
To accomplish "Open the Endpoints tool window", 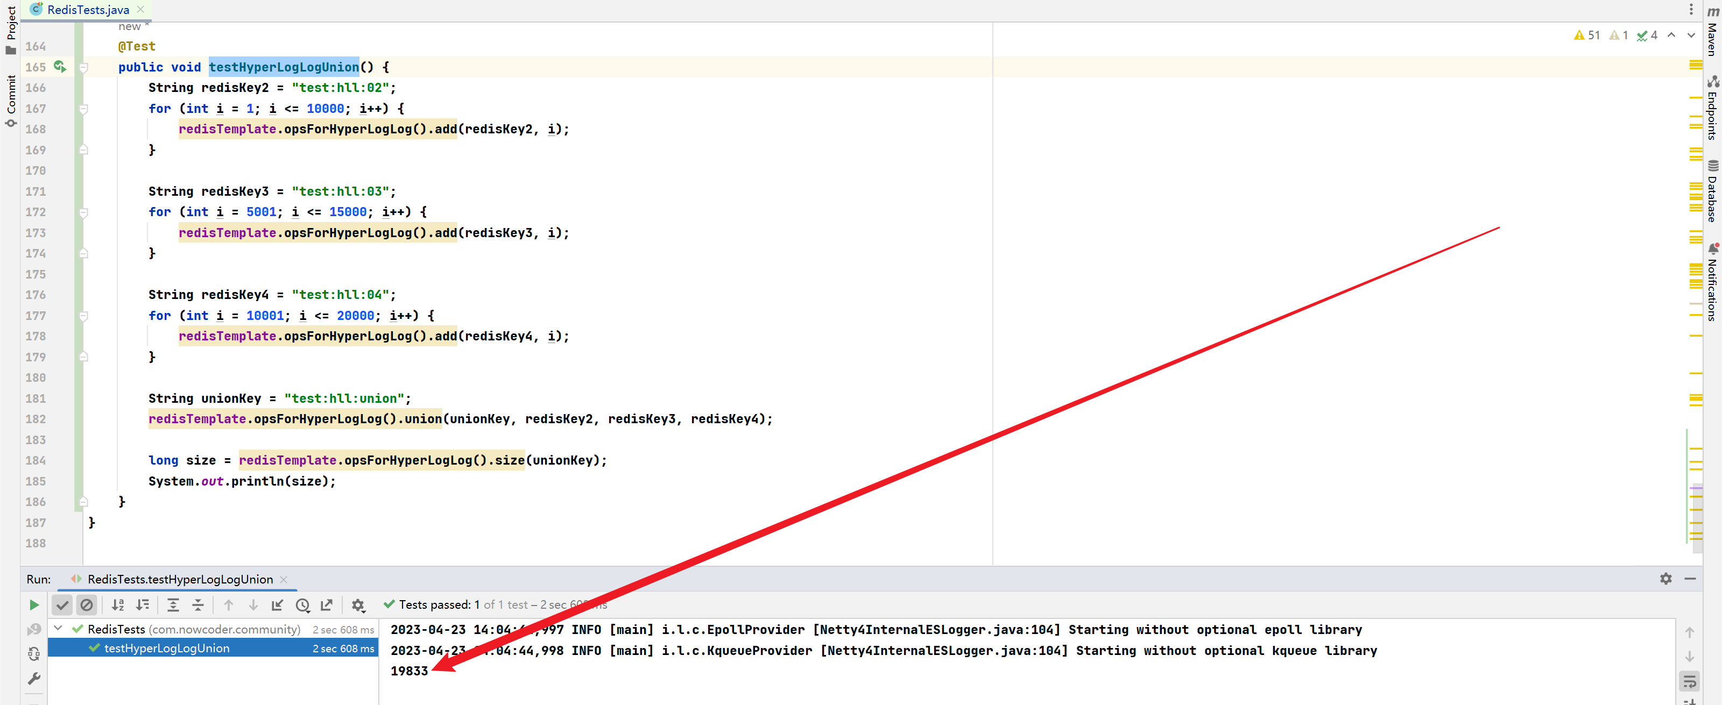I will click(1712, 107).
